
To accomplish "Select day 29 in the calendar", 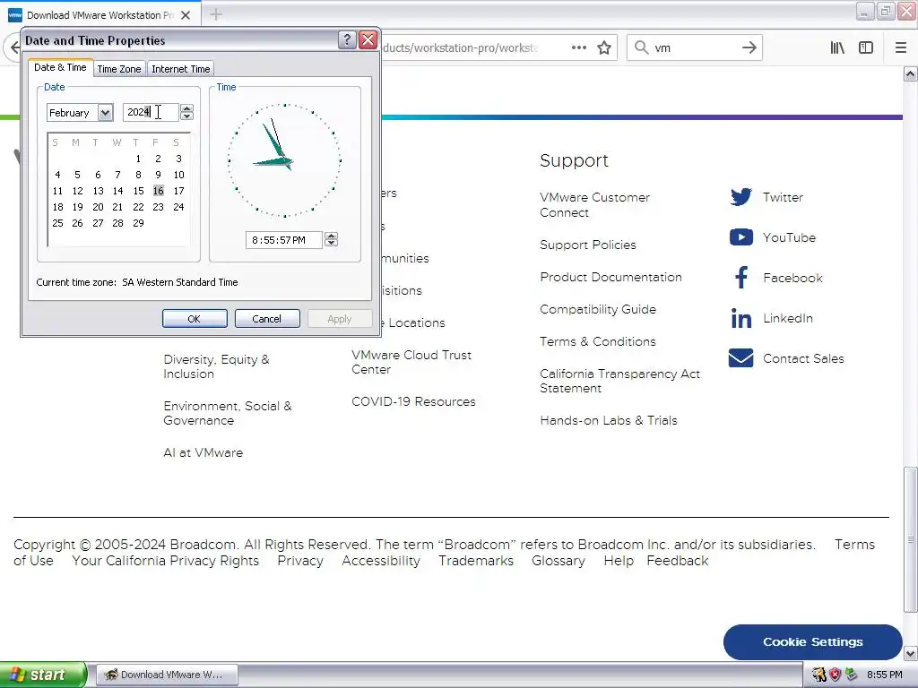I will coord(138,223).
